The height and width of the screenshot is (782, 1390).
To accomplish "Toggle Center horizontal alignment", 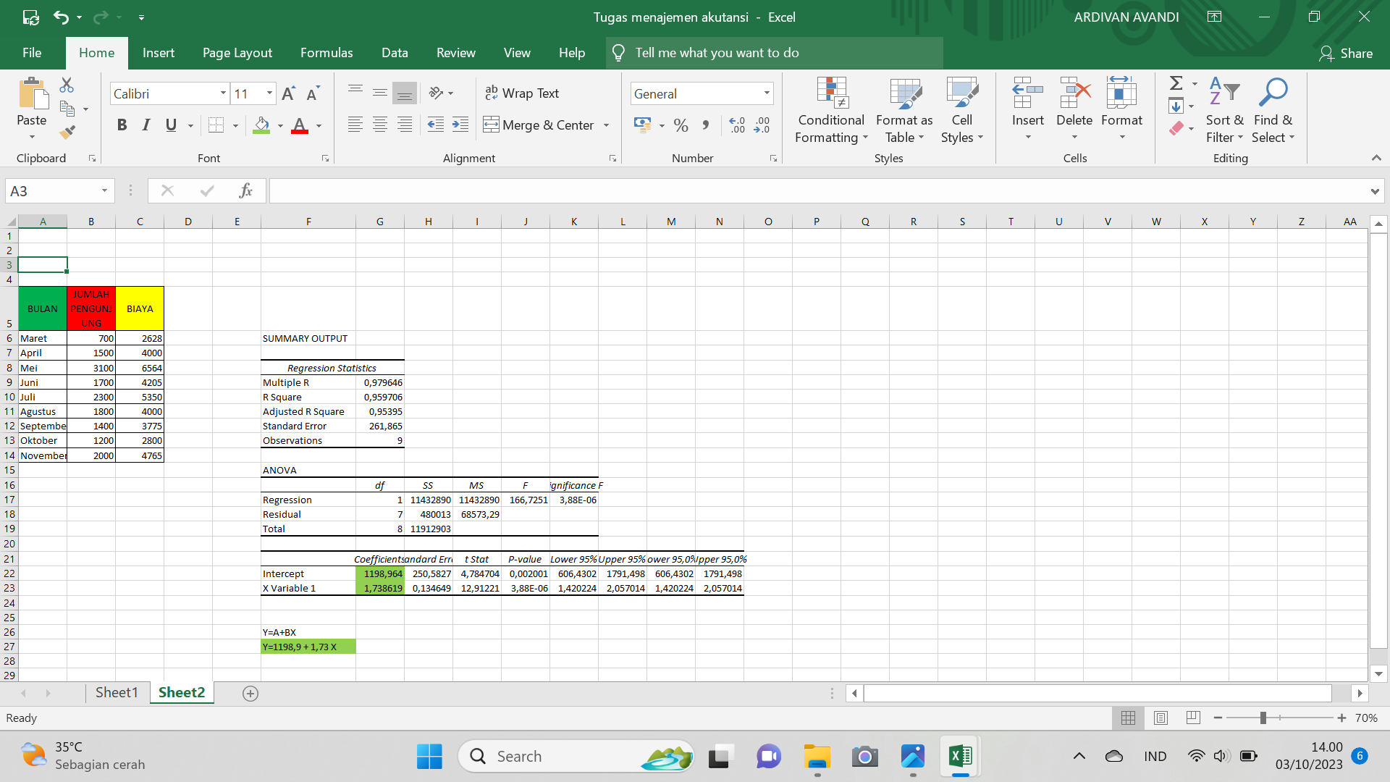I will [x=380, y=125].
